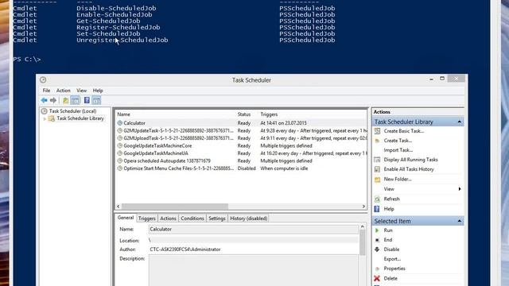The width and height of the screenshot is (509, 286).
Task: Click the Task Scheduler (Local) tree icon
Action: [x=45, y=111]
